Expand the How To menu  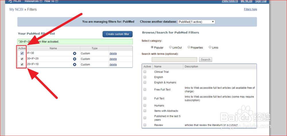(51, 1)
